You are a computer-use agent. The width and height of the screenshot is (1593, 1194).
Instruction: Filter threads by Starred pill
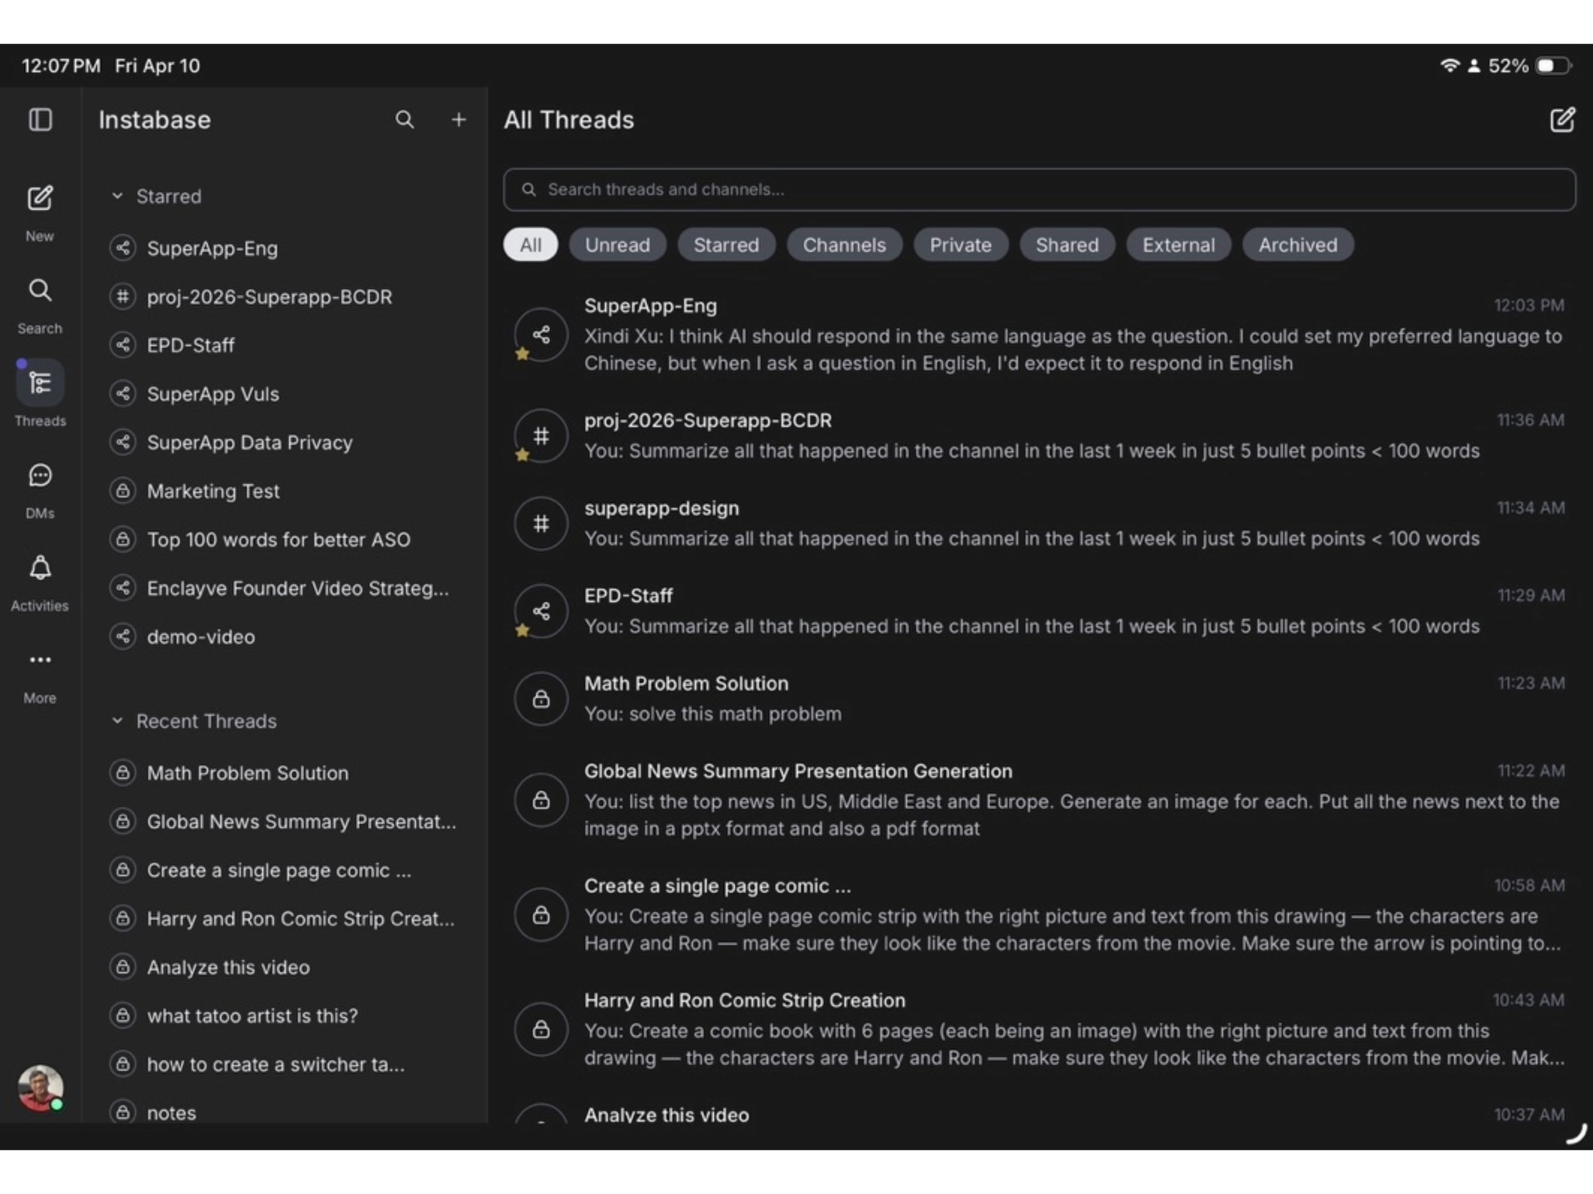726,245
